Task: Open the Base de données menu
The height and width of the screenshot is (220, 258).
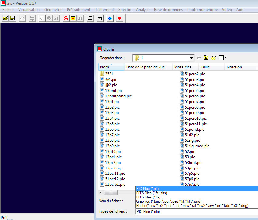Action: coord(168,10)
